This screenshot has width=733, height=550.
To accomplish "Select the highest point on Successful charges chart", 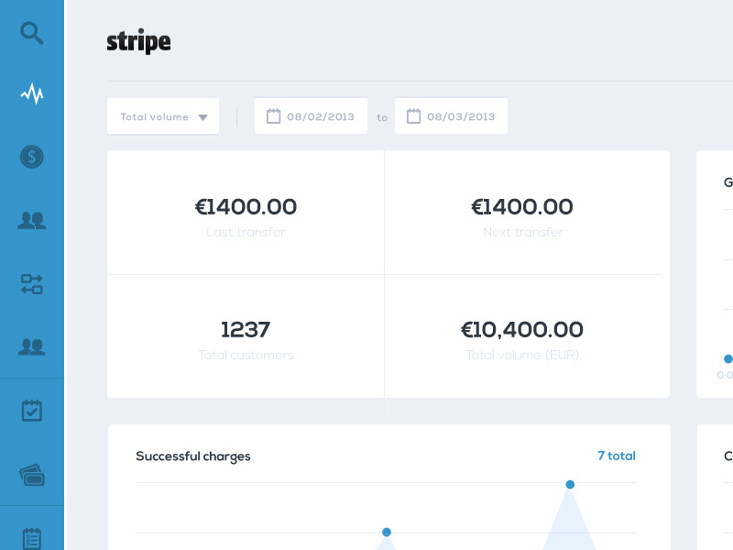I will pyautogui.click(x=570, y=484).
